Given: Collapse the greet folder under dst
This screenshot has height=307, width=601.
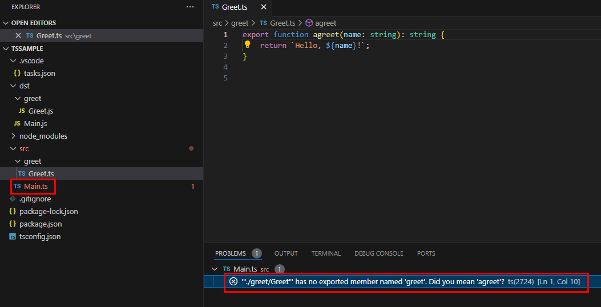Looking at the screenshot, I should pyautogui.click(x=18, y=99).
